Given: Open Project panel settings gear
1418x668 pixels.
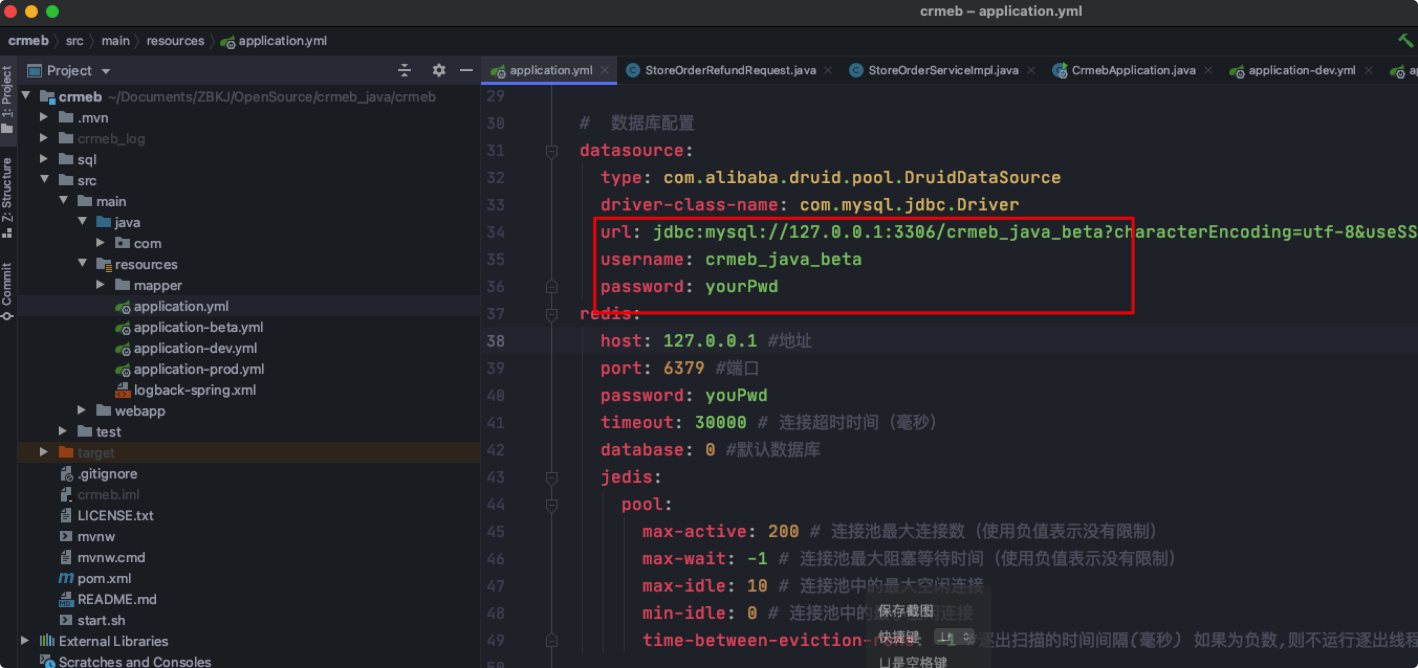Looking at the screenshot, I should (x=439, y=70).
